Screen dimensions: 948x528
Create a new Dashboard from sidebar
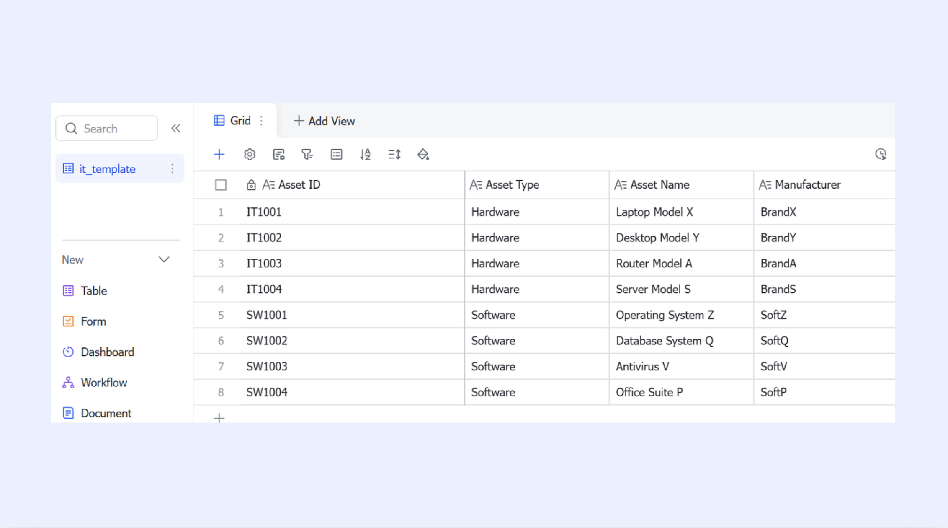[x=98, y=352]
